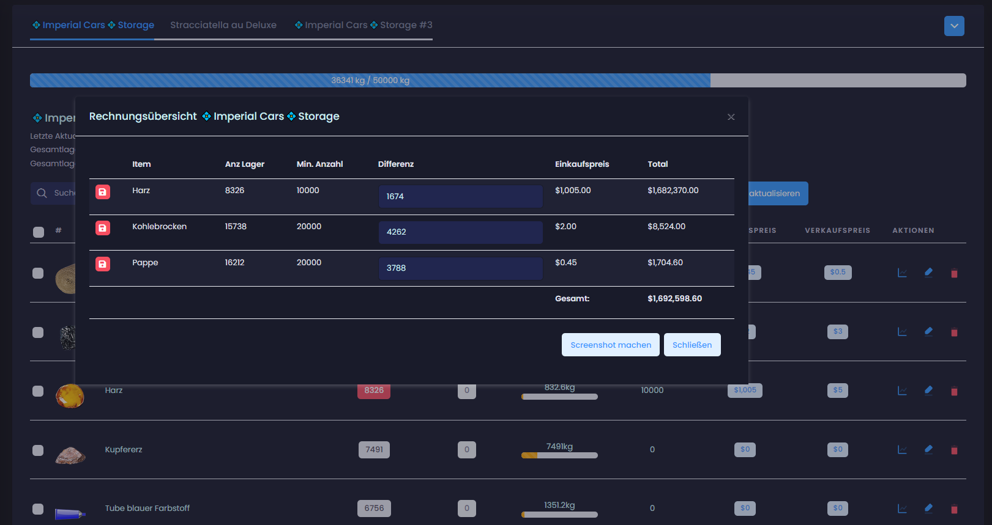Image resolution: width=992 pixels, height=525 pixels.
Task: Click the save icon for Pappe row
Action: tap(103, 264)
